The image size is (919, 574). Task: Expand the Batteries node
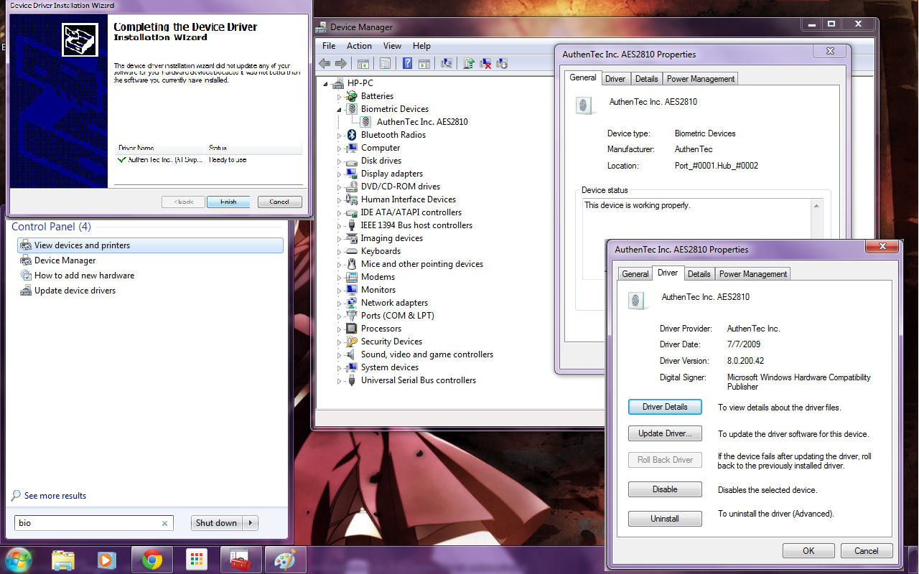pos(340,96)
